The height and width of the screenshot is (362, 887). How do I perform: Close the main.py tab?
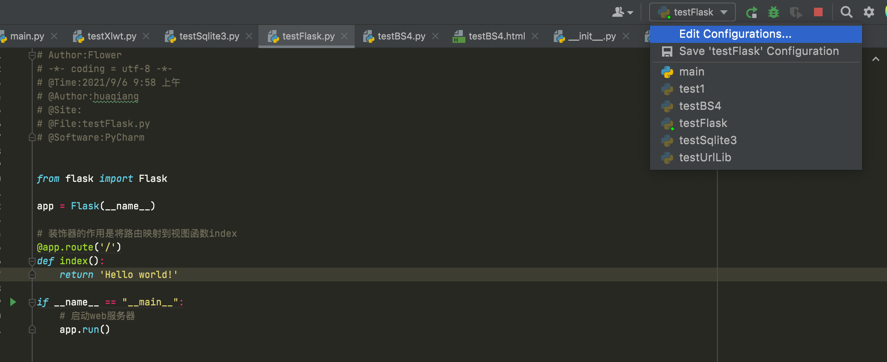54,36
